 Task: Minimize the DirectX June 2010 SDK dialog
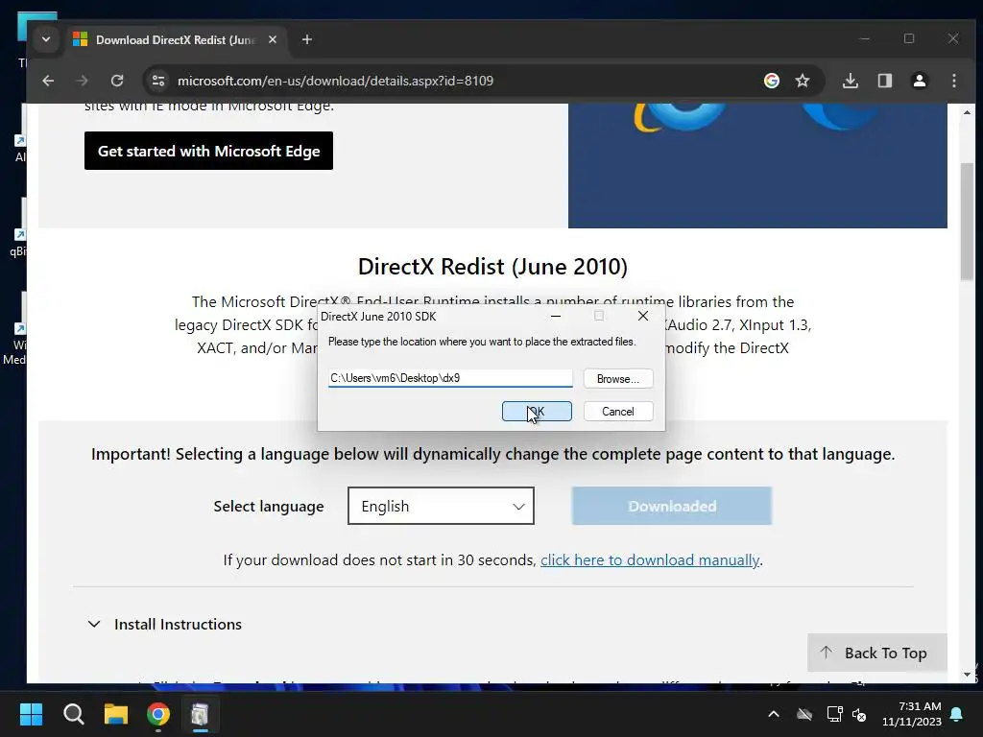pos(556,317)
